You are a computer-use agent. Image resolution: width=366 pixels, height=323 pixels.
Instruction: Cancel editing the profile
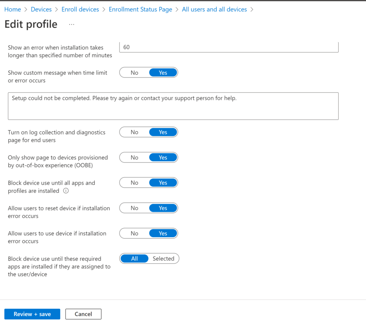[83, 314]
